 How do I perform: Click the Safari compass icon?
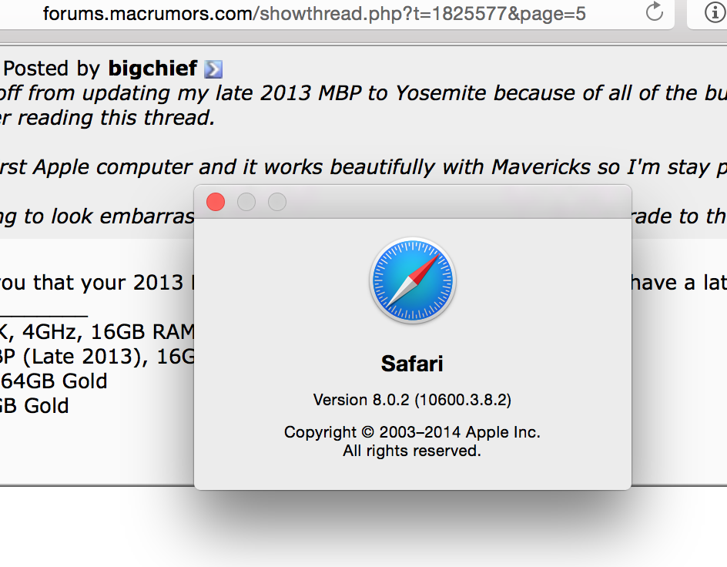[x=413, y=280]
